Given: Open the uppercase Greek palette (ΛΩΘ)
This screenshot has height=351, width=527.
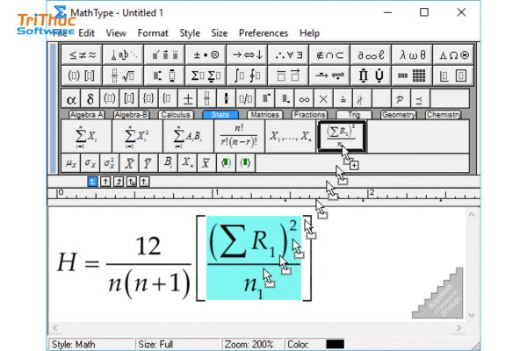Looking at the screenshot, I should tap(453, 54).
